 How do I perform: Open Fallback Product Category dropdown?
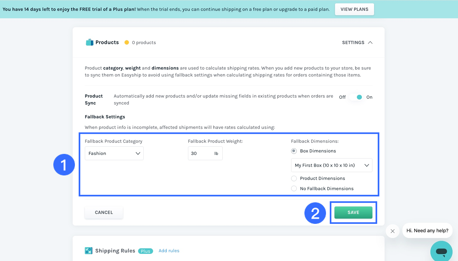(114, 153)
